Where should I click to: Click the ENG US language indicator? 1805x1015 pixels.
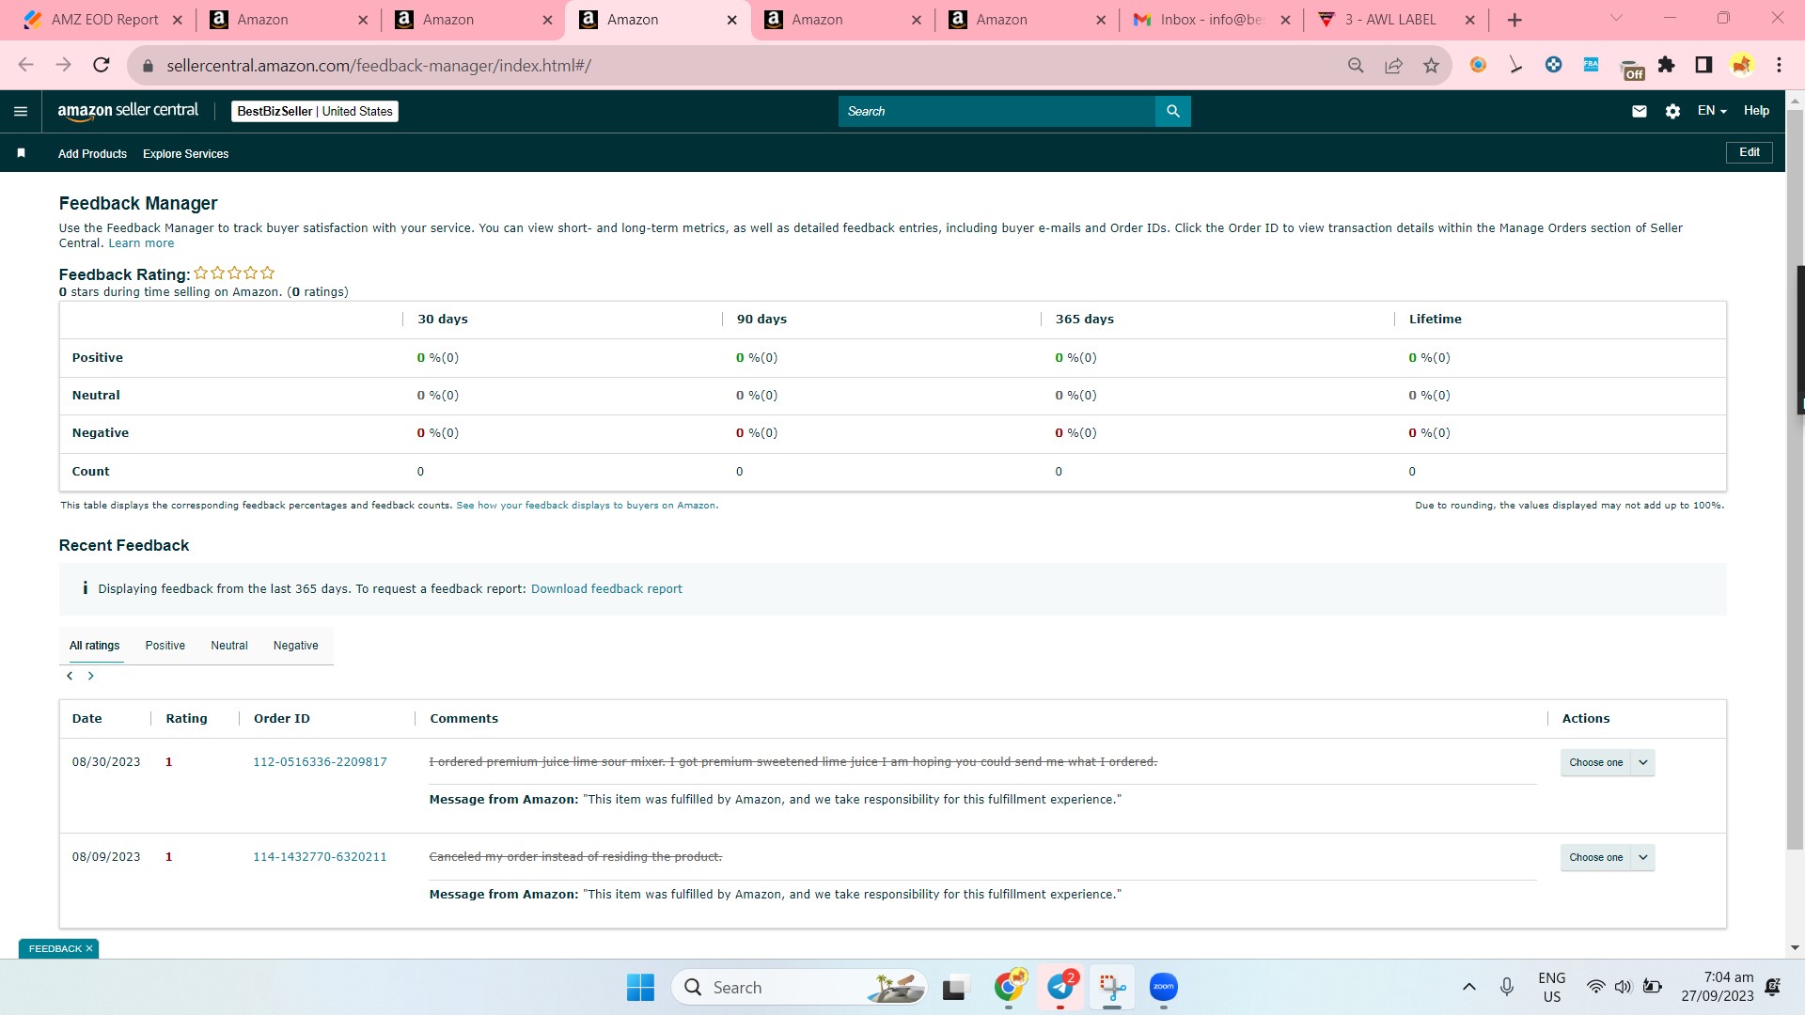coord(1552,987)
